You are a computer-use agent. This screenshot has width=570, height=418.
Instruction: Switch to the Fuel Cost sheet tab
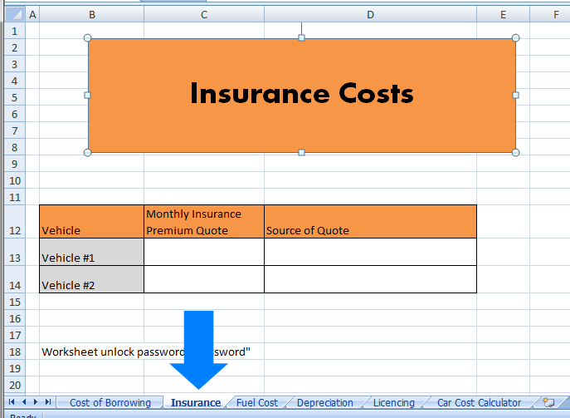257,403
